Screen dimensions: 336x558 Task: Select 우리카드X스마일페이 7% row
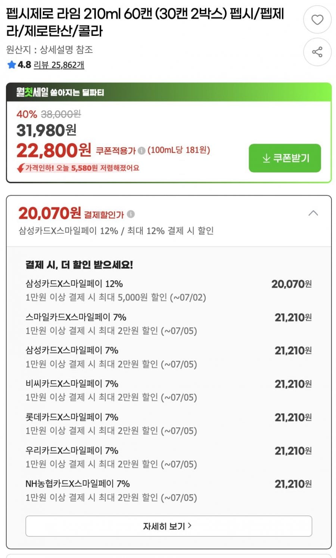pyautogui.click(x=169, y=457)
